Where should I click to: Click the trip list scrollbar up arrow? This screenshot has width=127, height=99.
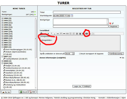coord(36,18)
